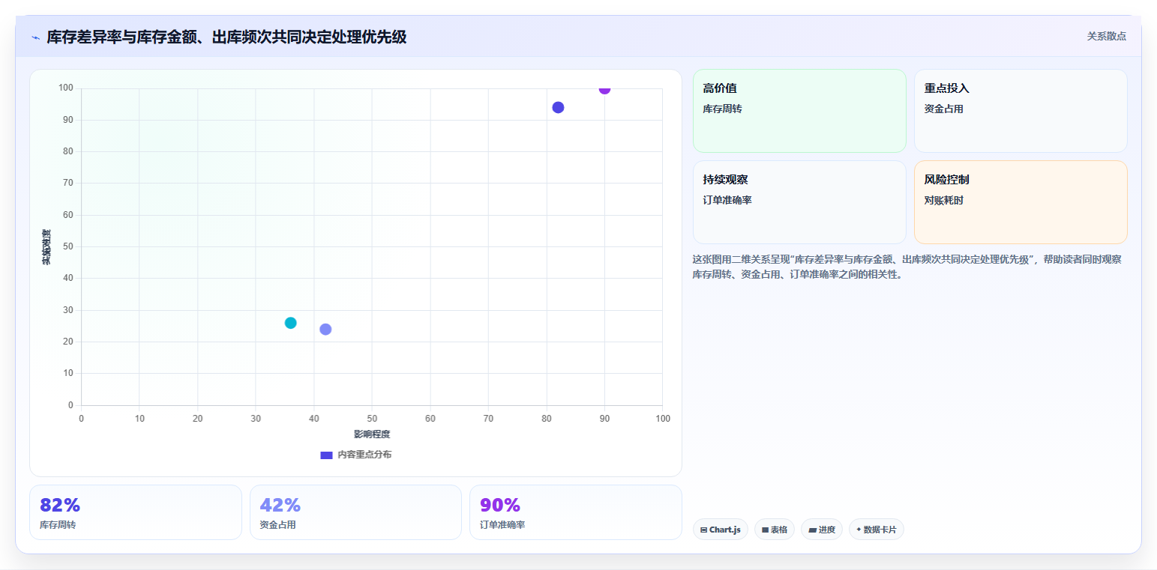Click the card title 库存差异率与库存金额
1157x570 pixels.
click(x=226, y=37)
